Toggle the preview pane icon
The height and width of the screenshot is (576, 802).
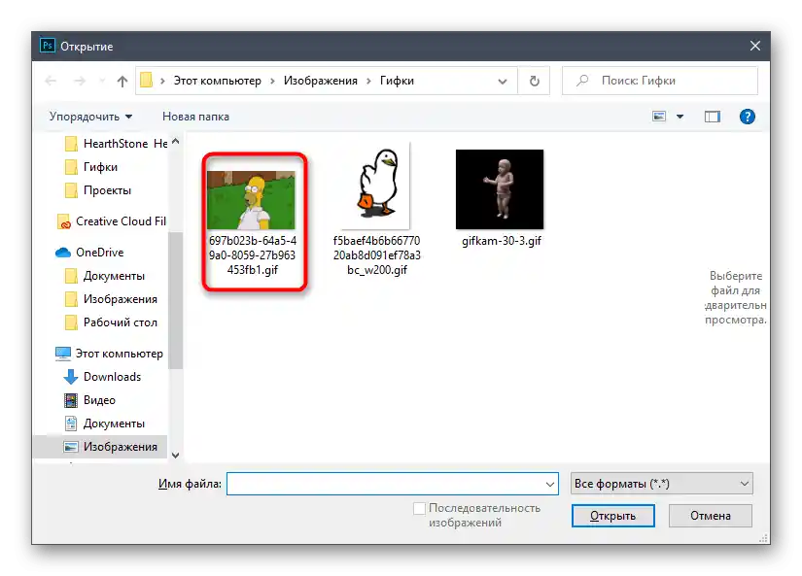pyautogui.click(x=712, y=117)
